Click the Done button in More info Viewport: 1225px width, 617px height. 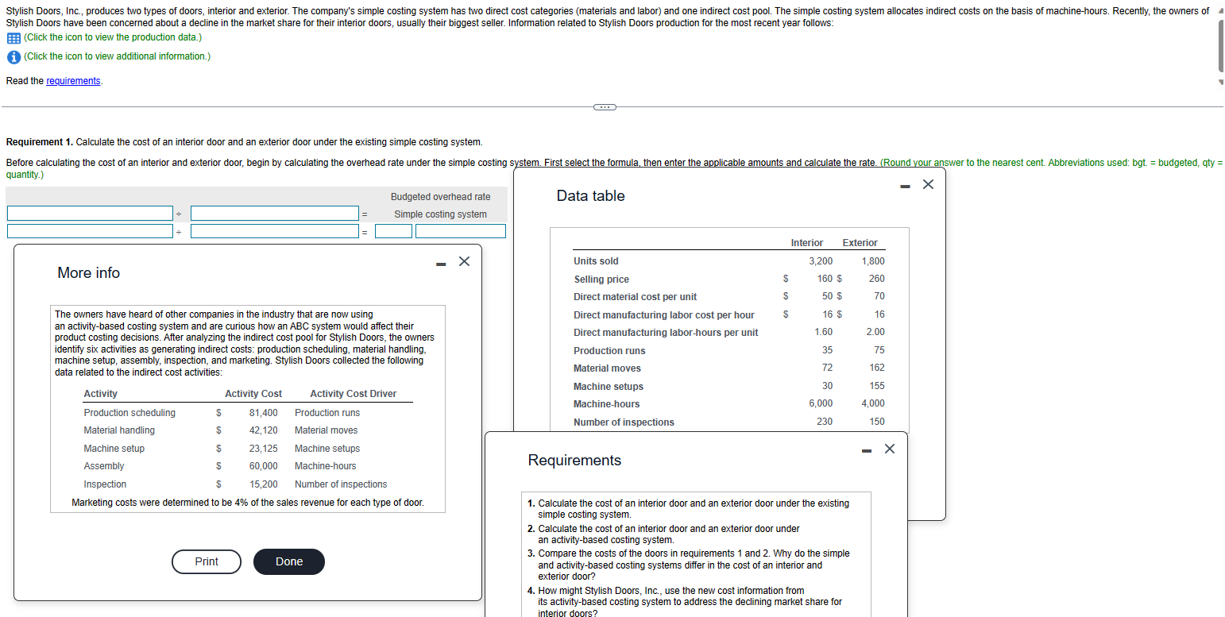pos(289,561)
